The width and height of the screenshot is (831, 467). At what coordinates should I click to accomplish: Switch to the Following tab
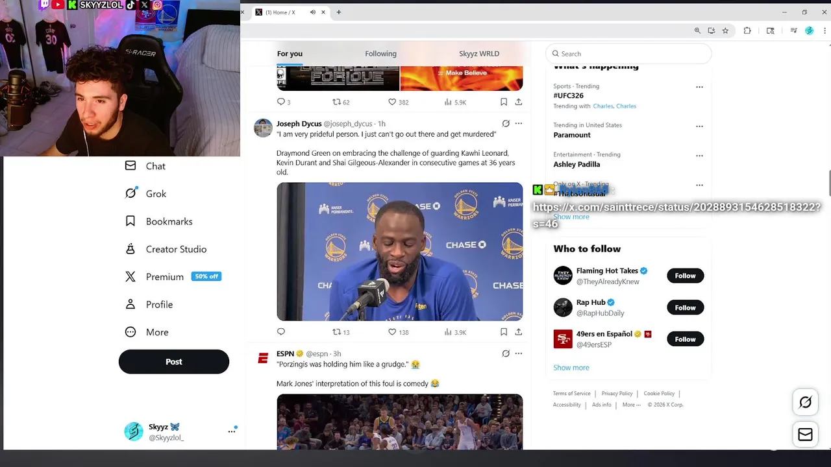pyautogui.click(x=380, y=54)
